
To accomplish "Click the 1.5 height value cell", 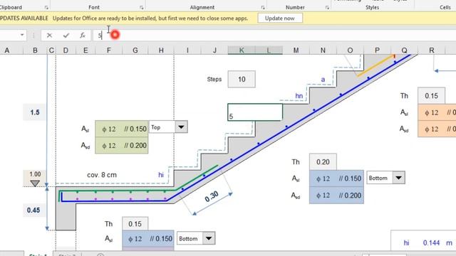I will (35, 112).
